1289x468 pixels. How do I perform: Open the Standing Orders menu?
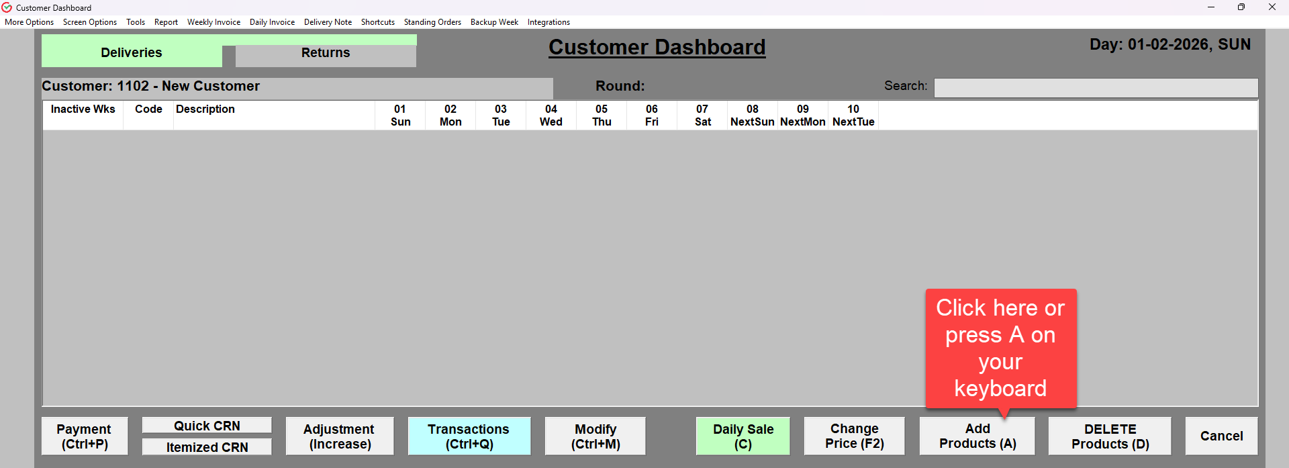(x=432, y=22)
